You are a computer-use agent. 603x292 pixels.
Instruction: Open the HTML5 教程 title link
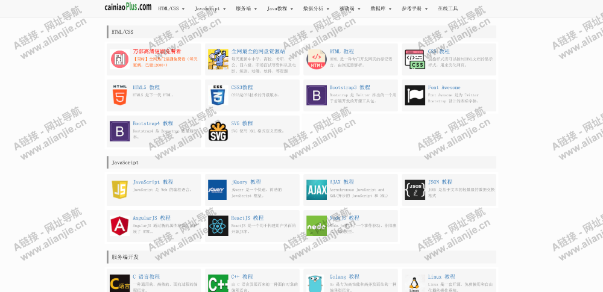[x=146, y=88]
